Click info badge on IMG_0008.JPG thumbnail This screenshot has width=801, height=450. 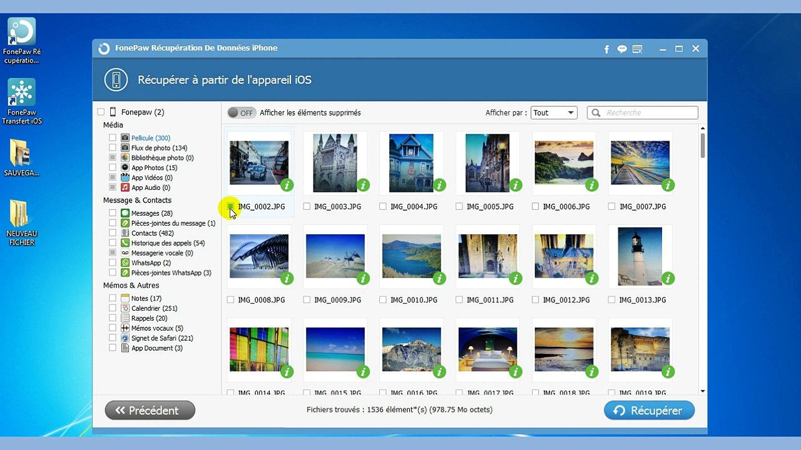pyautogui.click(x=287, y=279)
